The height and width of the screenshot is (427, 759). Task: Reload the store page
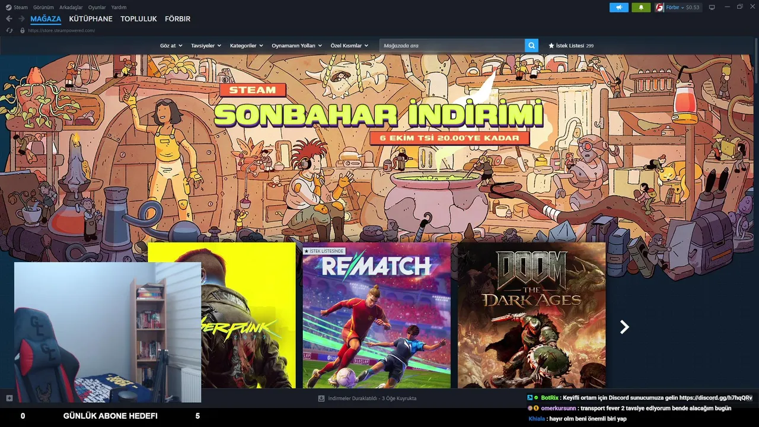point(9,30)
